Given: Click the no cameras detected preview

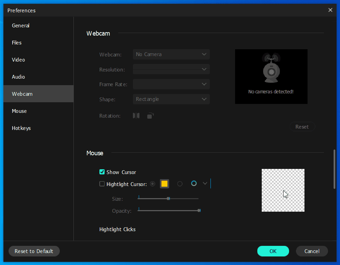Looking at the screenshot, I should [271, 77].
